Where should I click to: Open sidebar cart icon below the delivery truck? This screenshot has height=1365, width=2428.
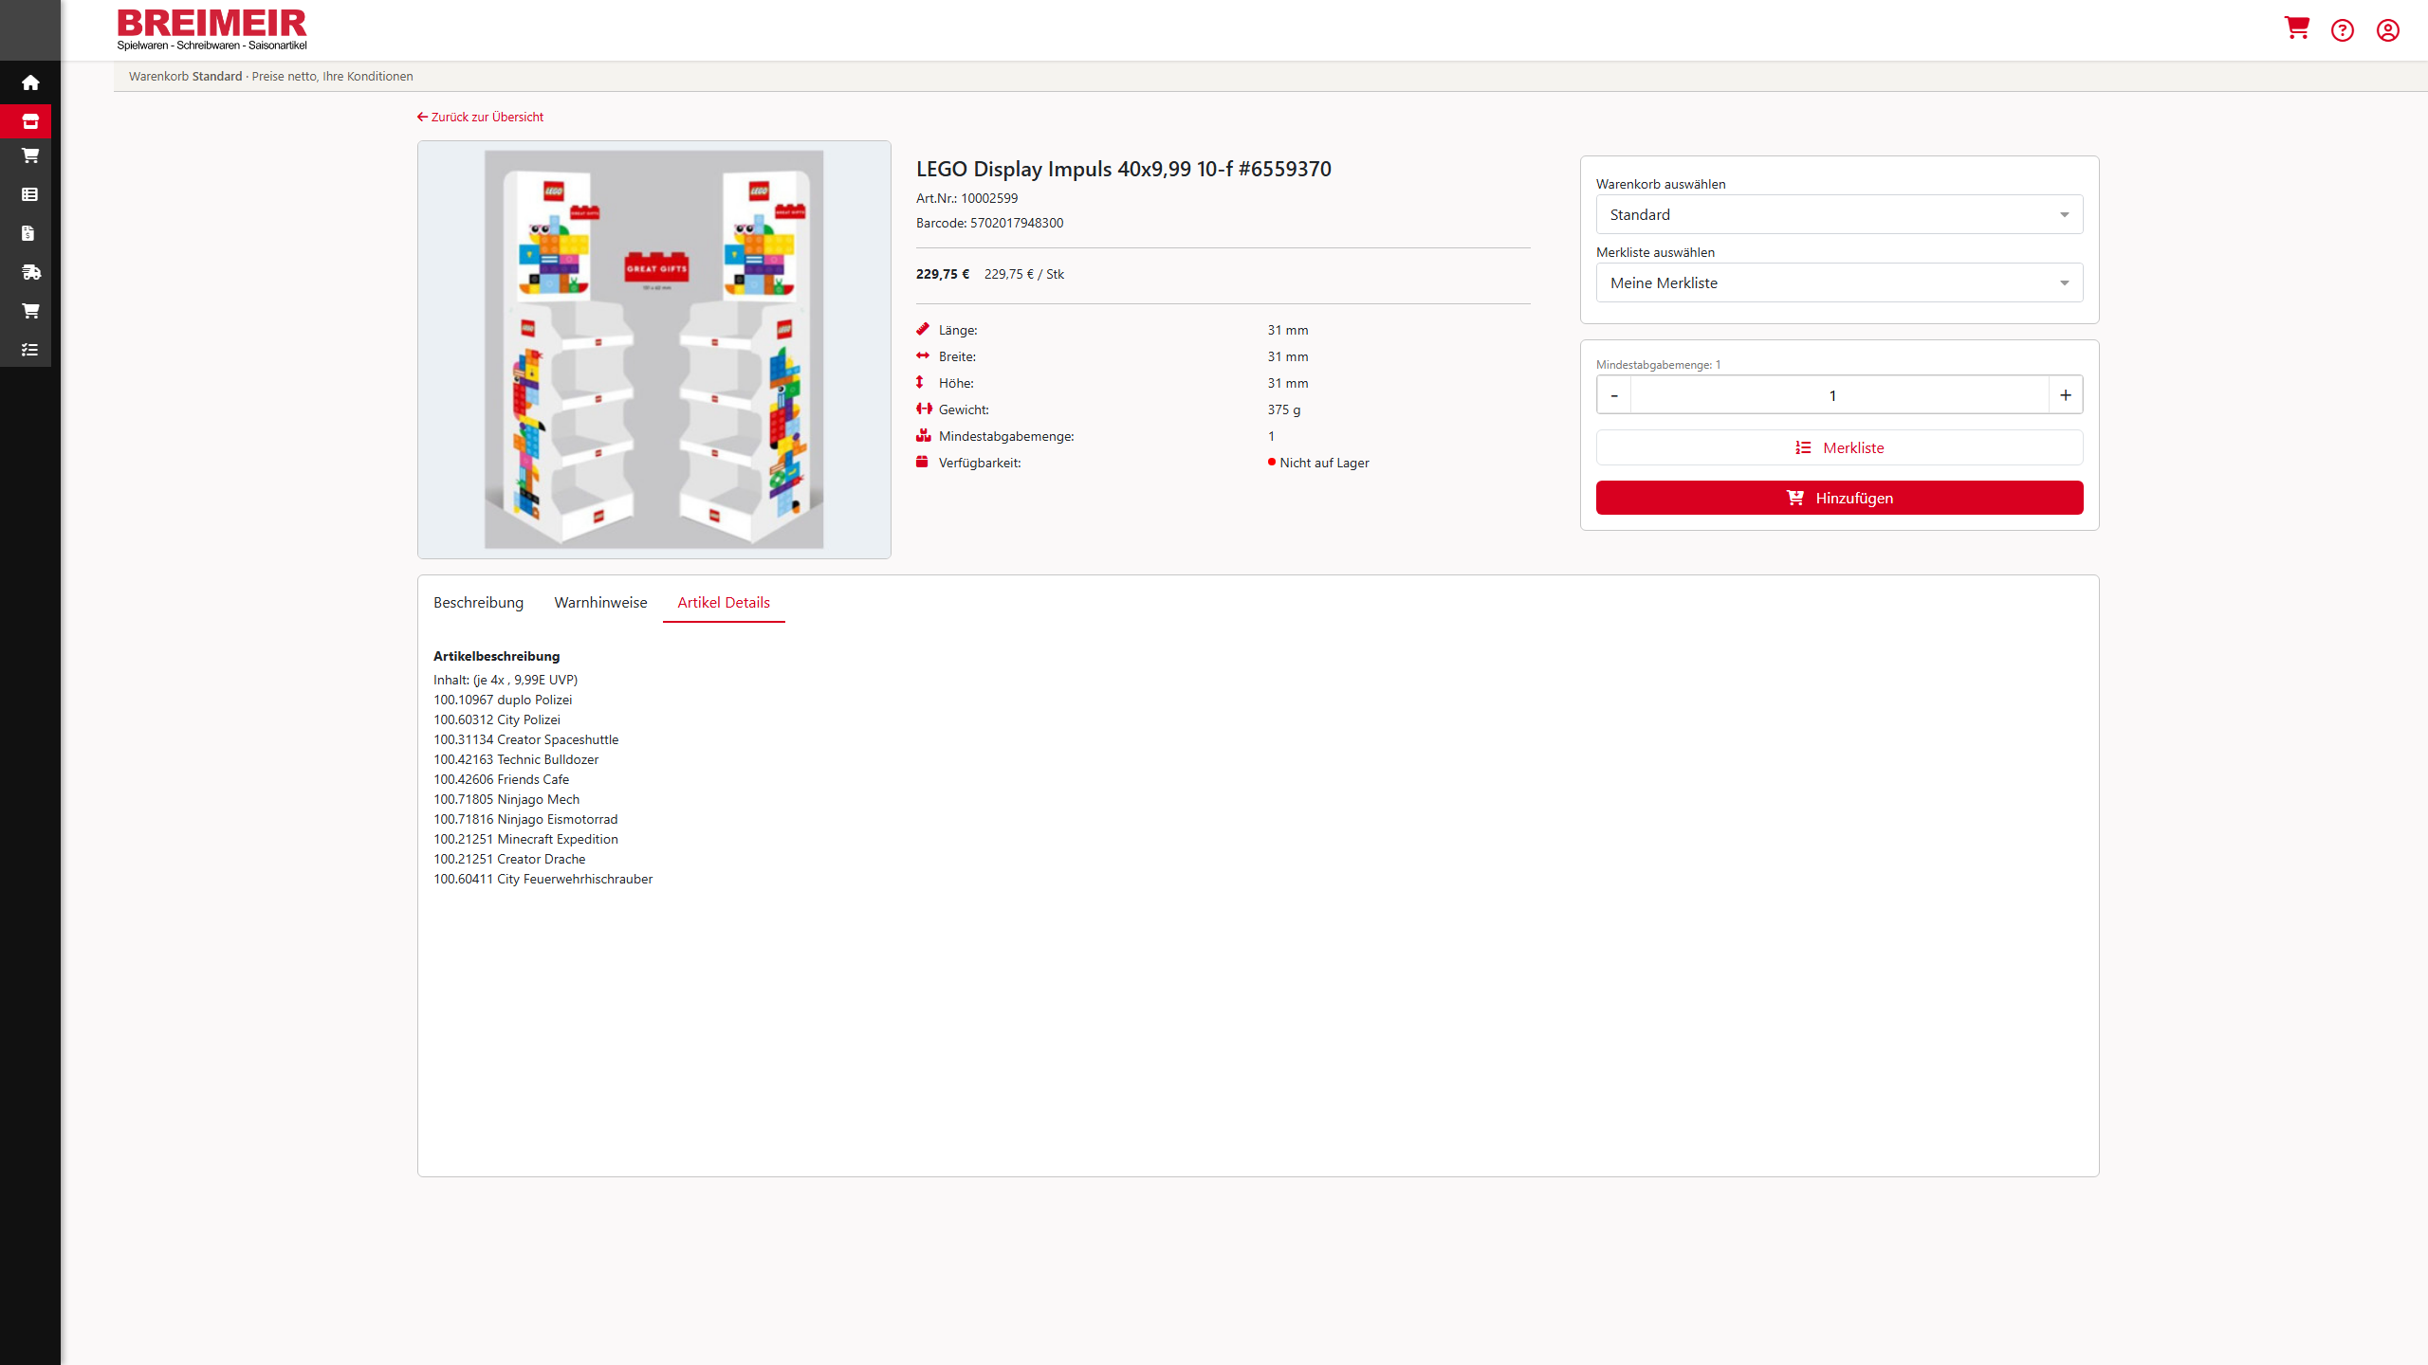[x=30, y=311]
